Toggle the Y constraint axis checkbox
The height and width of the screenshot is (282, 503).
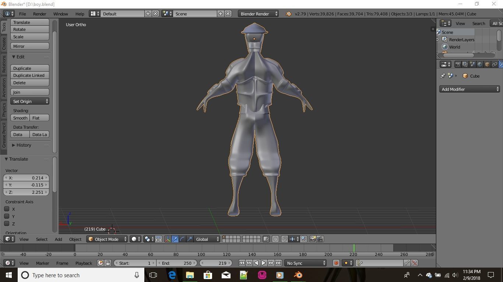7,217
